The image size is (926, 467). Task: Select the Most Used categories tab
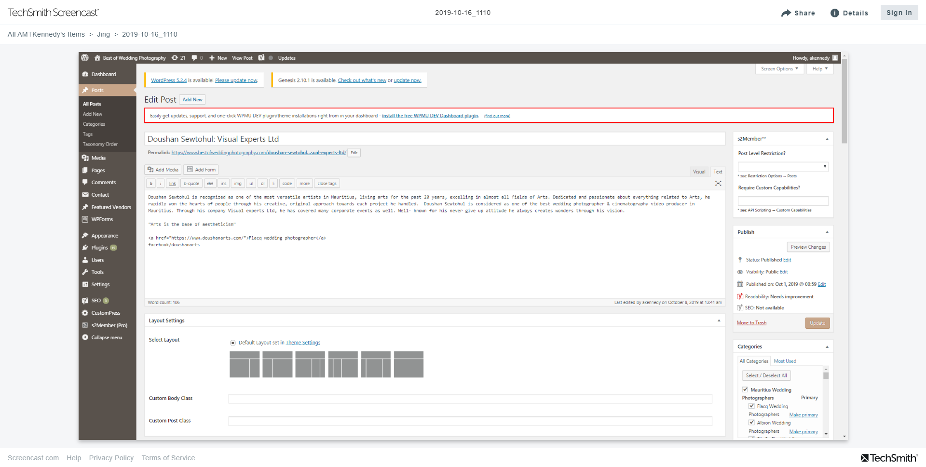[785, 361]
